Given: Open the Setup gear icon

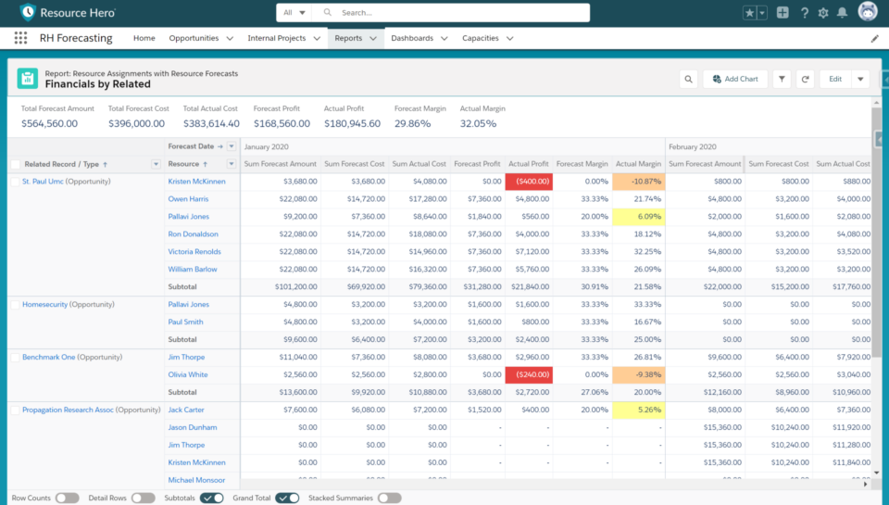Looking at the screenshot, I should [x=823, y=12].
